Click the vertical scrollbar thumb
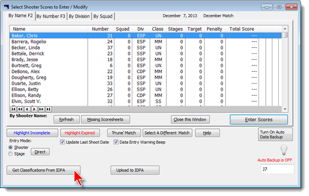The height and width of the screenshot is (196, 309). (x=285, y=35)
